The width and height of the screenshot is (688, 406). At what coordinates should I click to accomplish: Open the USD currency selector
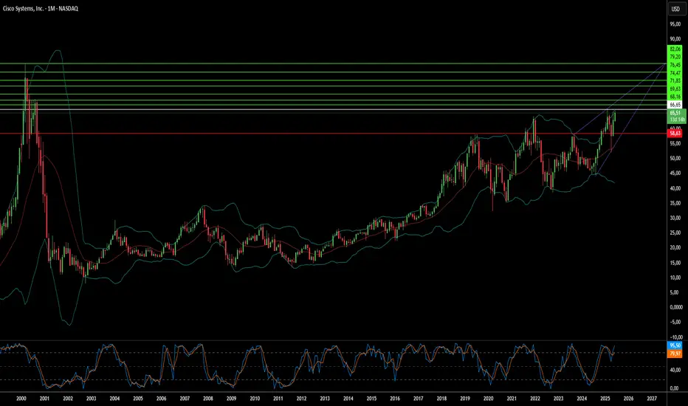click(x=675, y=9)
